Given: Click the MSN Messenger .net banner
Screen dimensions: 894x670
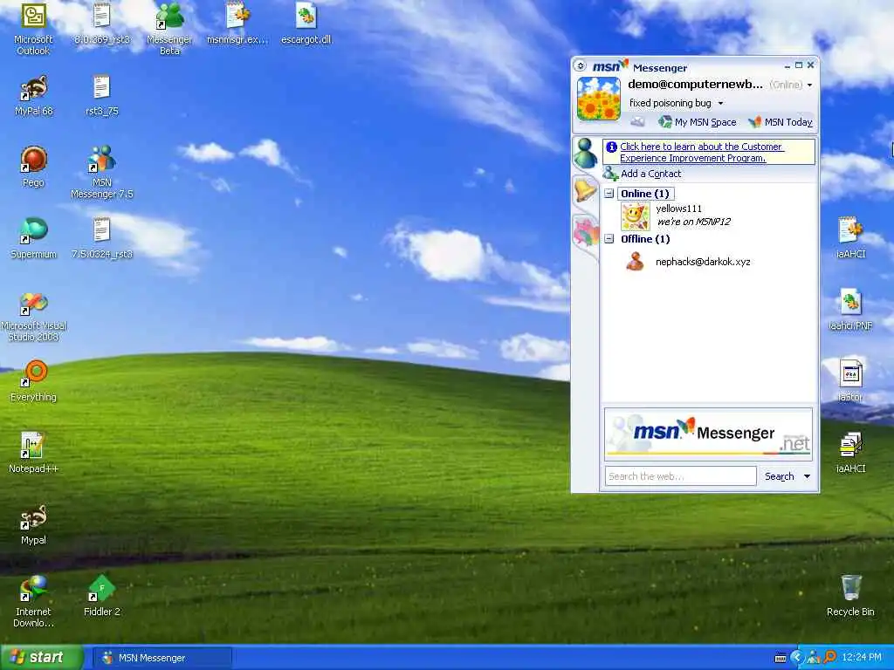Looking at the screenshot, I should (708, 434).
